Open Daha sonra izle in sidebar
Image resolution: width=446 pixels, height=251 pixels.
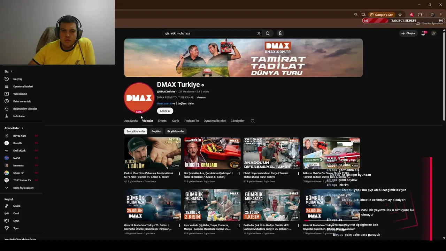point(21,101)
